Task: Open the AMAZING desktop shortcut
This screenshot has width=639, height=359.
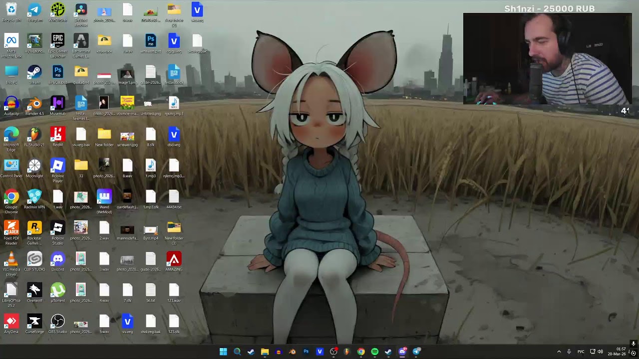Action: pos(174,262)
